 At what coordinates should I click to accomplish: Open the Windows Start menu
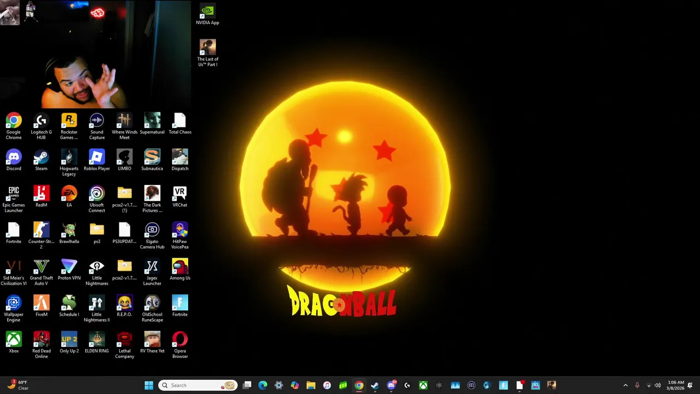[x=149, y=385]
